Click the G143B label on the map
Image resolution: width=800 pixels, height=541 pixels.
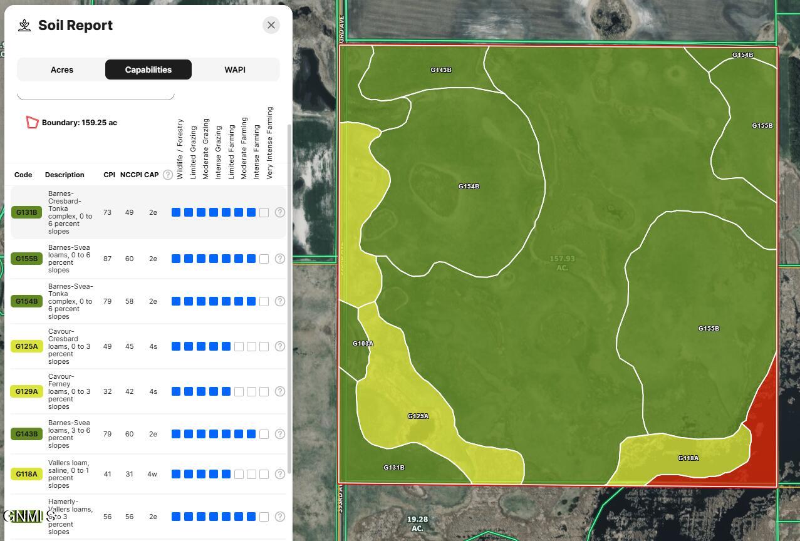point(441,70)
